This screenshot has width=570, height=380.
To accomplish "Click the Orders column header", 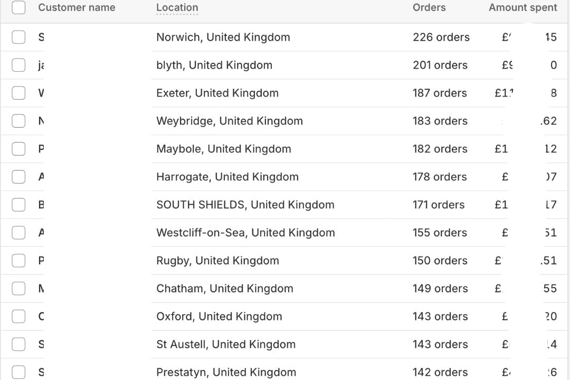I will [x=429, y=7].
